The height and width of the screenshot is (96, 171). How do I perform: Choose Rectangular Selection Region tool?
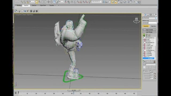pyautogui.click(x=42, y=2)
